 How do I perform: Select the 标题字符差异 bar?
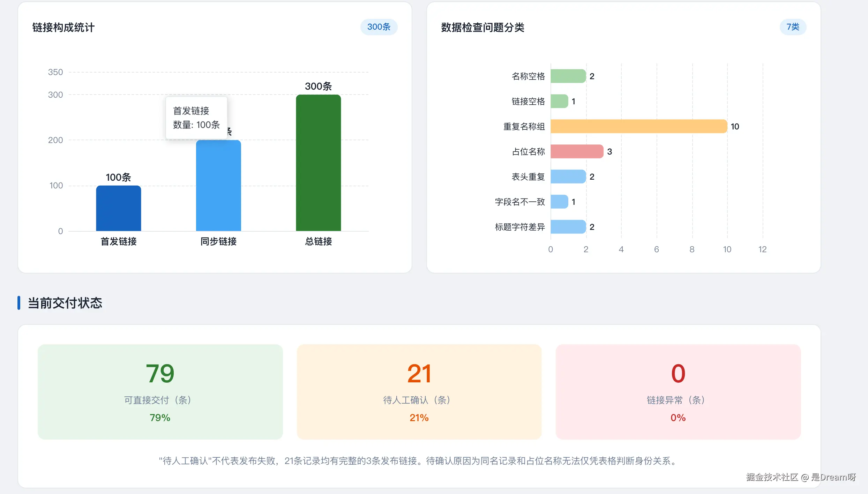point(568,227)
